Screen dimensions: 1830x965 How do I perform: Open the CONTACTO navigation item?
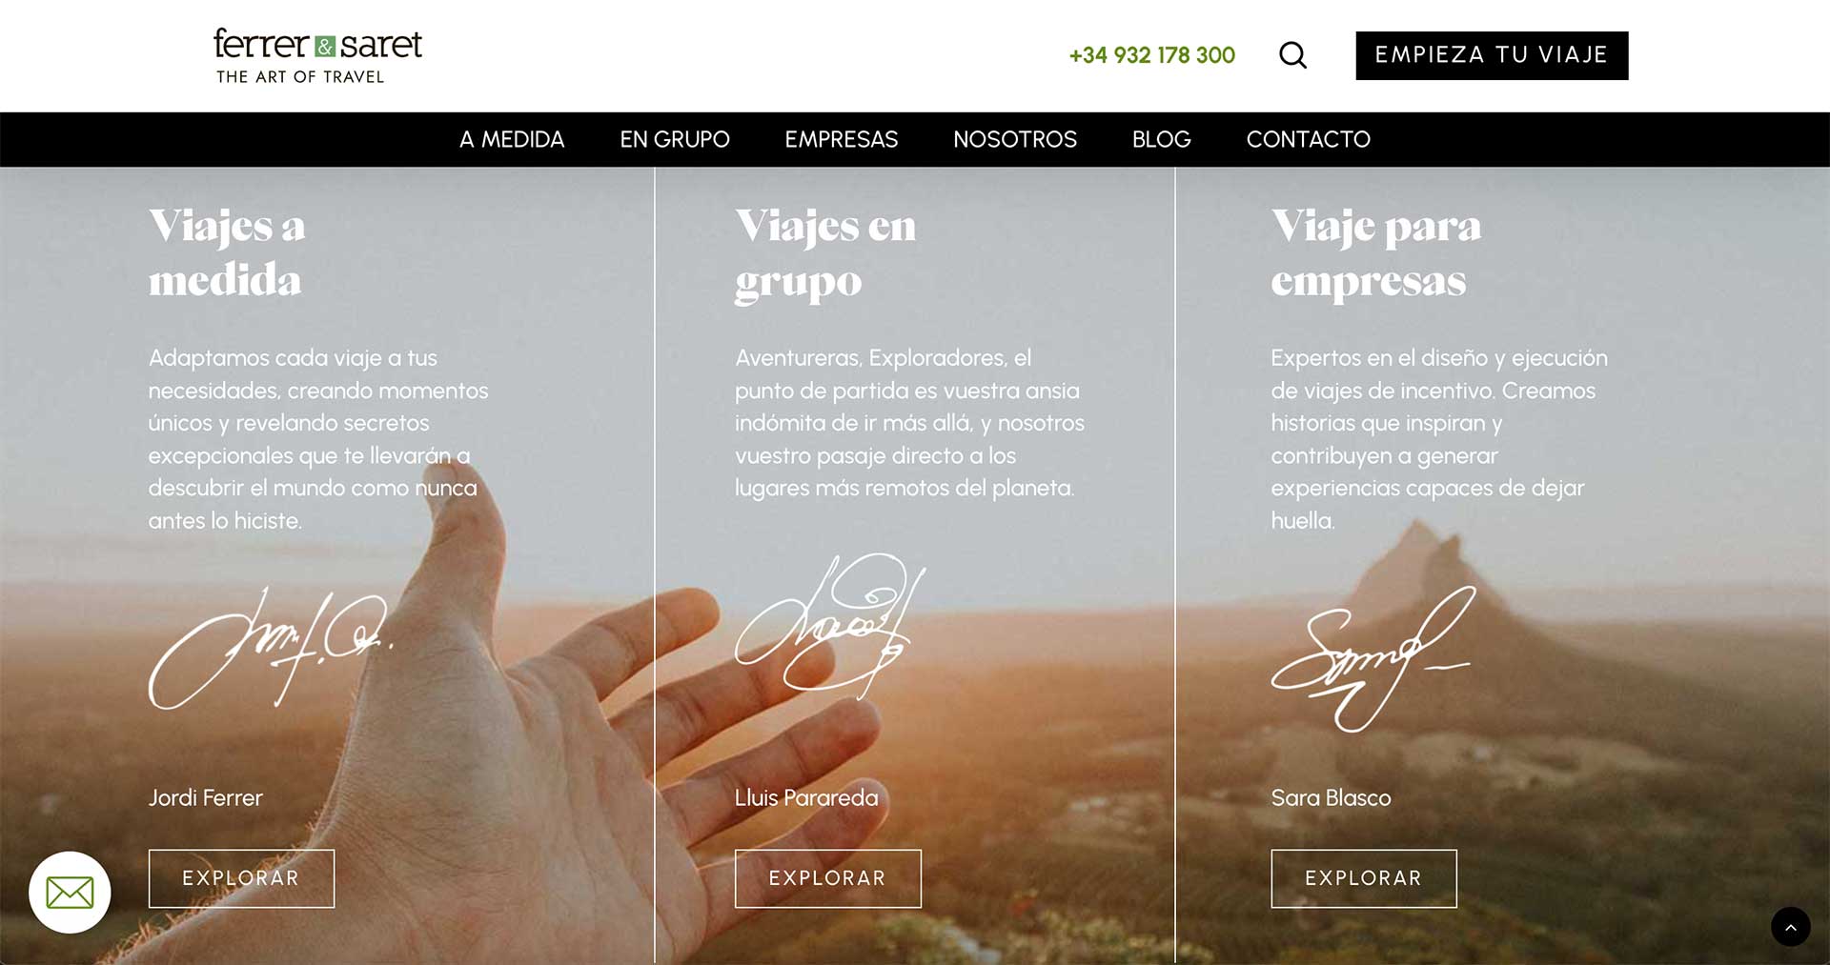tap(1309, 139)
